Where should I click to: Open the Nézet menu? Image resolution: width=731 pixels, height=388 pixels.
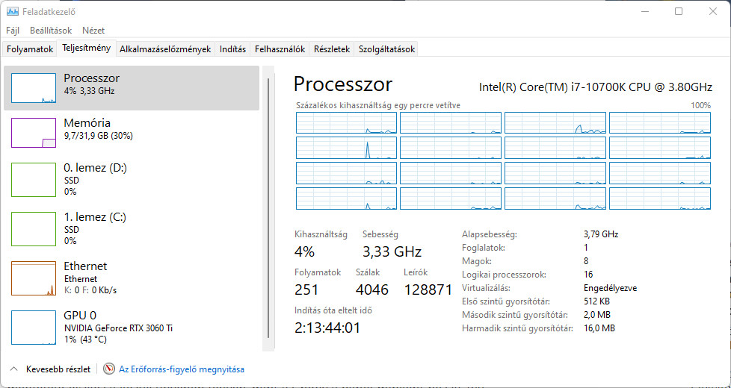[93, 31]
